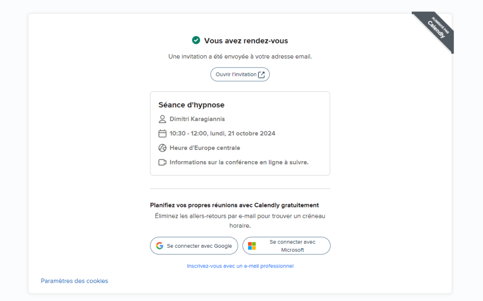483x301 pixels.
Task: Click the Microsoft logo icon
Action: click(252, 246)
